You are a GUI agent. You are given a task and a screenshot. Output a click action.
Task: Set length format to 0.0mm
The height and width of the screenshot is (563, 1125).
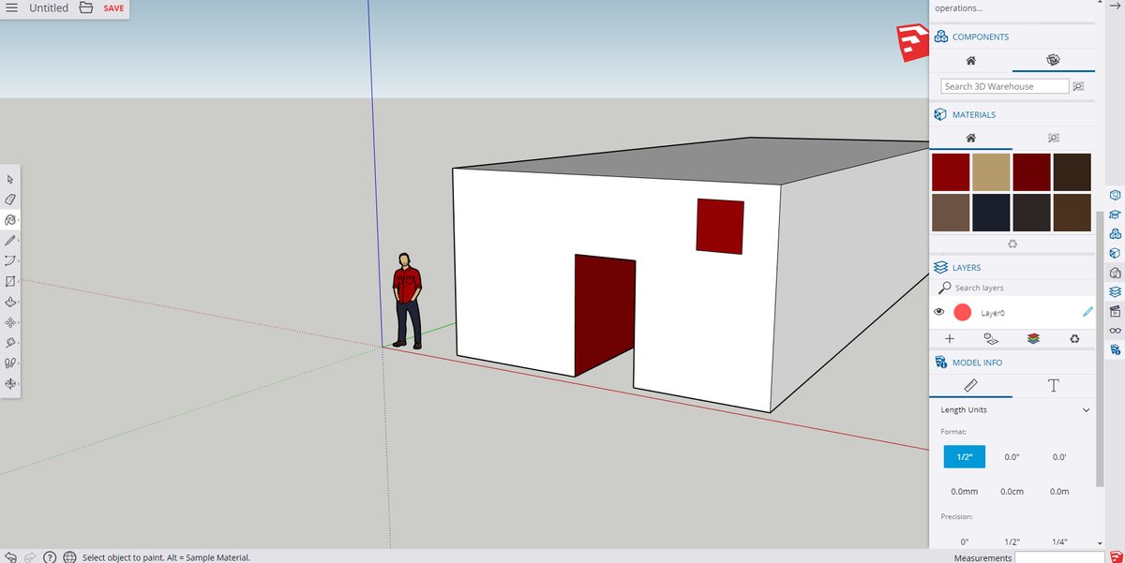tap(964, 491)
